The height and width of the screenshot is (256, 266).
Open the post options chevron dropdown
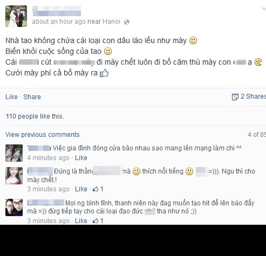point(263,9)
